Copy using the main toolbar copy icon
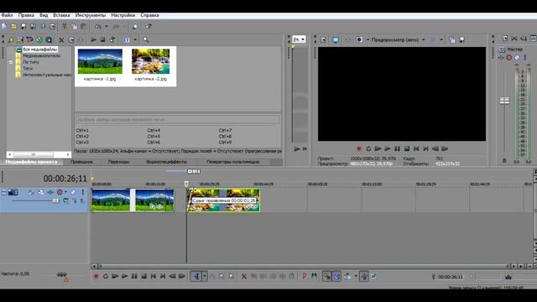This screenshot has width=537, height=302. [74, 26]
